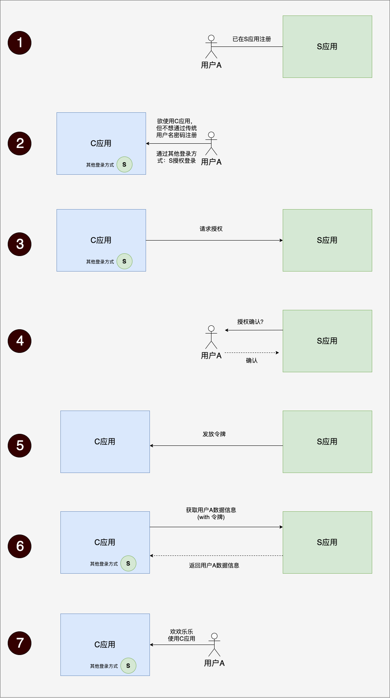Click the 返回用户A数据信息 label
Screen dimensions: 390x698
[214, 566]
